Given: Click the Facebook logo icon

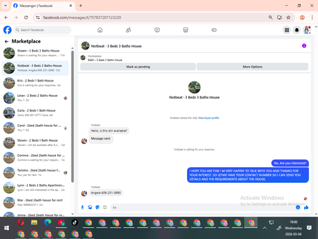Looking at the screenshot, I should pyautogui.click(x=8, y=30).
